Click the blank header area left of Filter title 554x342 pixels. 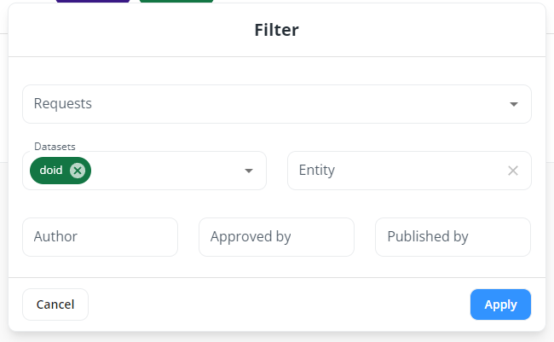point(128,31)
